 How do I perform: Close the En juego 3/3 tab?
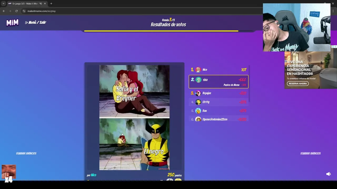[45, 3]
